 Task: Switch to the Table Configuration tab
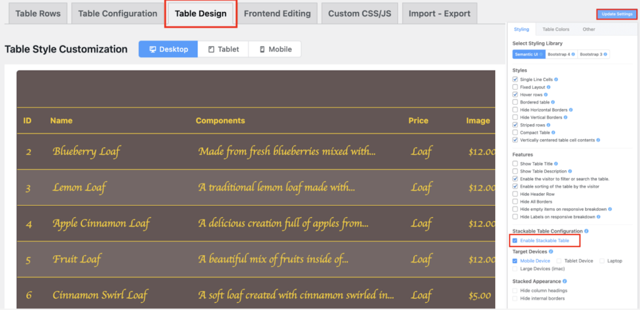(117, 14)
